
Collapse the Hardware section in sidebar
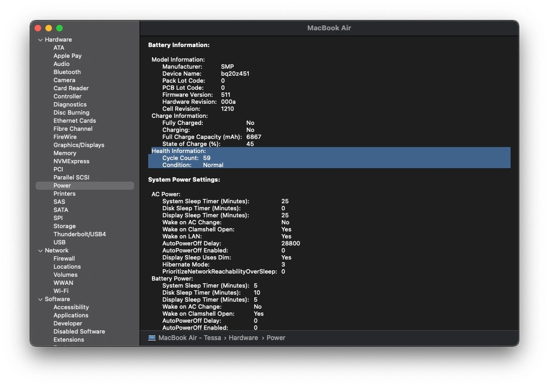coord(40,40)
